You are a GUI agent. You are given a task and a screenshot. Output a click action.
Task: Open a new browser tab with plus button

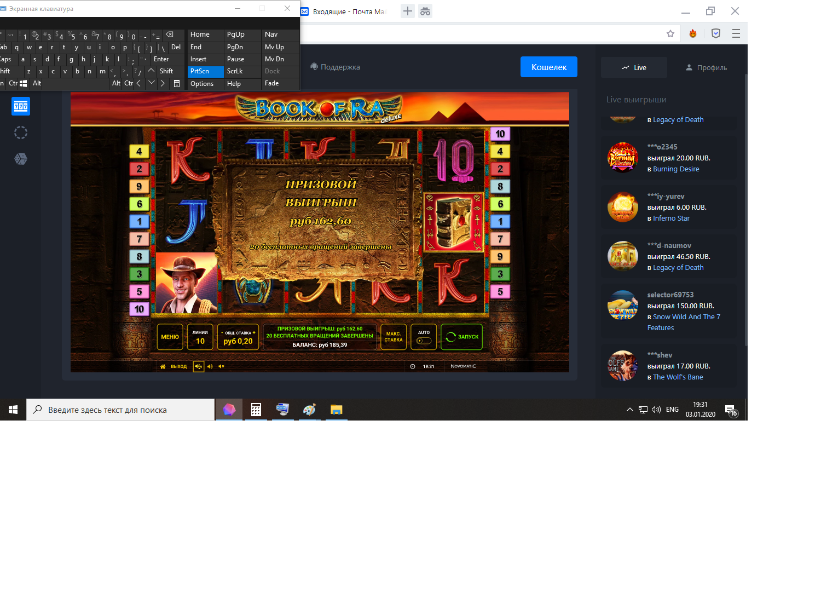click(x=408, y=11)
